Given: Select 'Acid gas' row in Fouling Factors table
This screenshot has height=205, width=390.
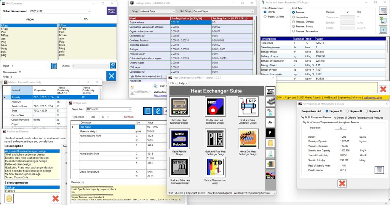Looking at the screenshot, I should [191, 49].
